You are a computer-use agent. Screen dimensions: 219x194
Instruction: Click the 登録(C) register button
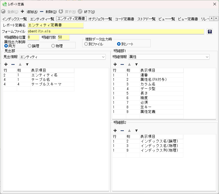(x=10, y=12)
